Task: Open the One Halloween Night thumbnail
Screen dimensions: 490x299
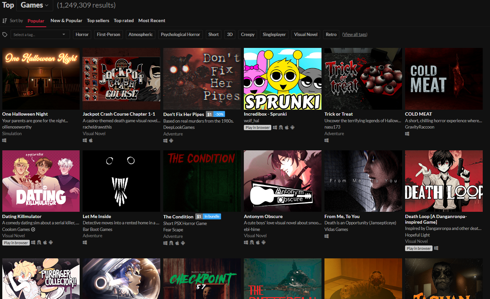Action: tap(41, 79)
